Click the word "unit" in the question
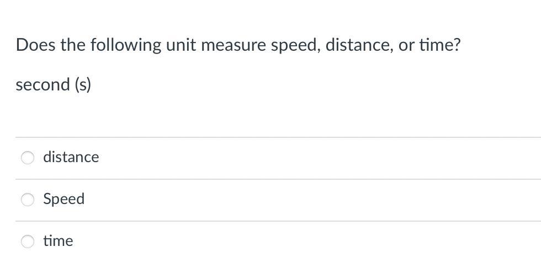Viewport: 541px width, 279px height. pyautogui.click(x=181, y=45)
